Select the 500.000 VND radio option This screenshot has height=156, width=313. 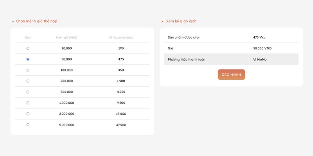pos(28,92)
